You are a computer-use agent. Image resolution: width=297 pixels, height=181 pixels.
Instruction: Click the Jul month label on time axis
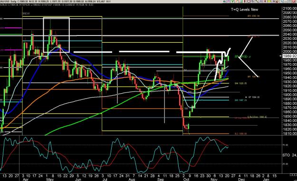(105, 179)
